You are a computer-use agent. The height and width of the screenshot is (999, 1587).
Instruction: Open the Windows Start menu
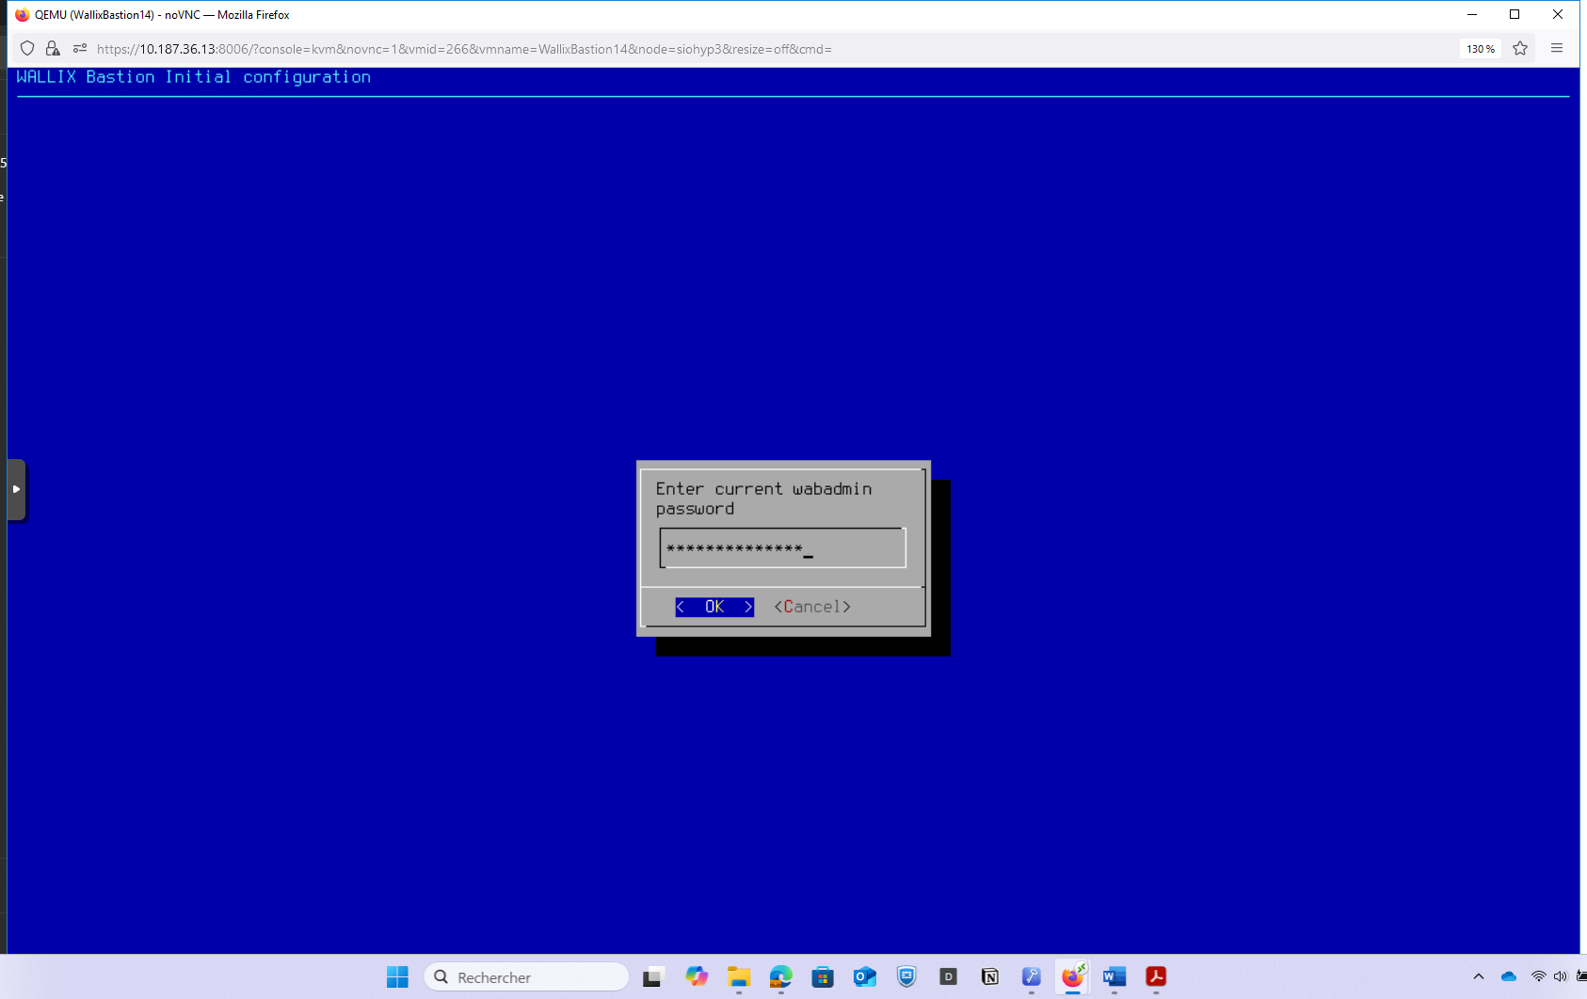[397, 977]
